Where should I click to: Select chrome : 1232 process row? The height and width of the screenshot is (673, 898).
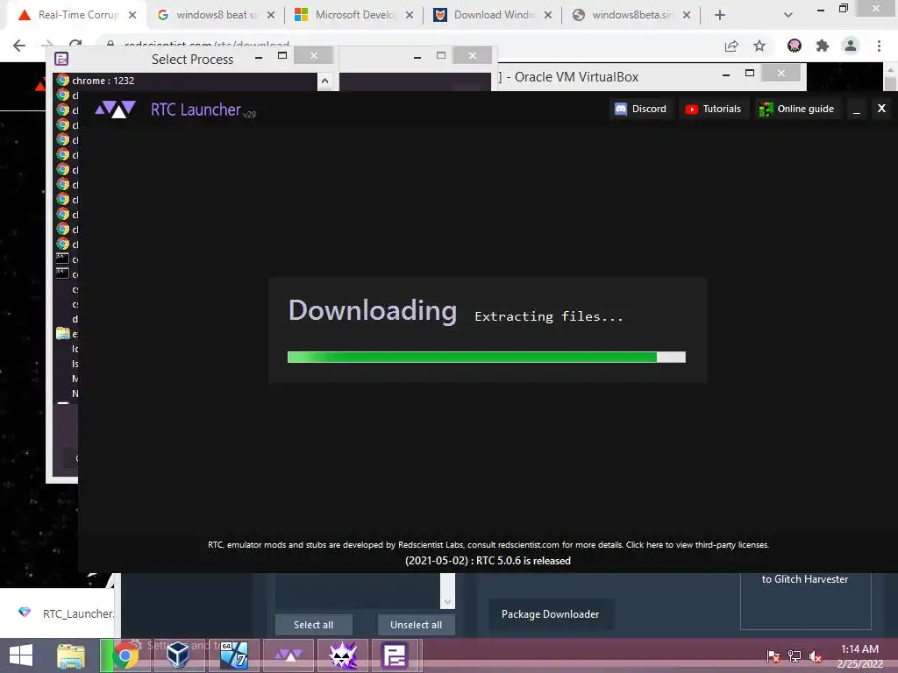pos(186,81)
